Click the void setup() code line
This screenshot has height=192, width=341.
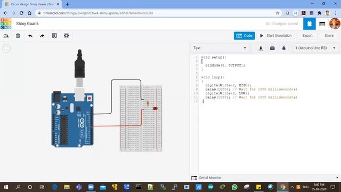214,58
